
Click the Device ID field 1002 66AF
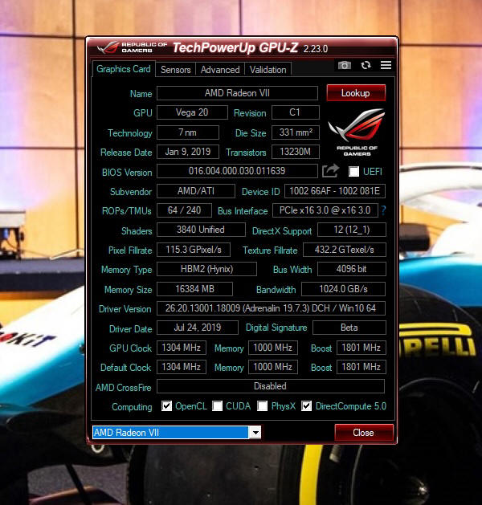335,191
